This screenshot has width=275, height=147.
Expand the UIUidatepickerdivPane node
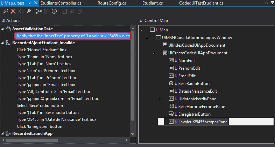[160, 99]
